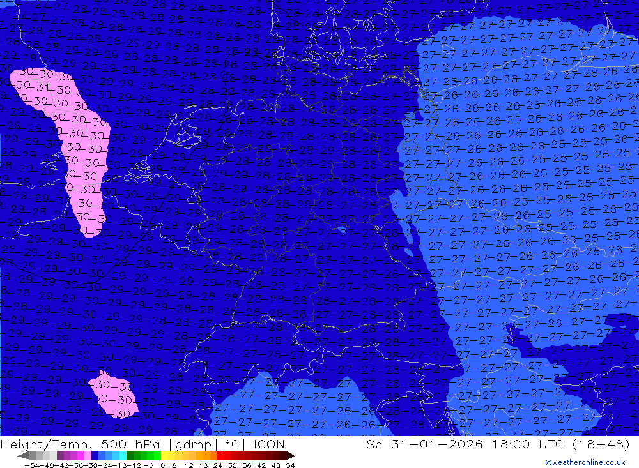Click the Height/Temp. 500 hPa ICON title
Viewport: 639px width, 468px height.
142,444
